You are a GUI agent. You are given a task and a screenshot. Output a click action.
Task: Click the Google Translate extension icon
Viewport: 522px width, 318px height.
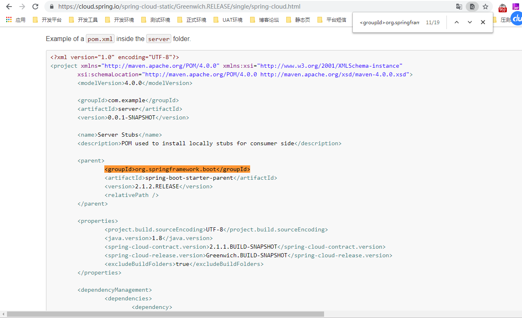(x=459, y=7)
